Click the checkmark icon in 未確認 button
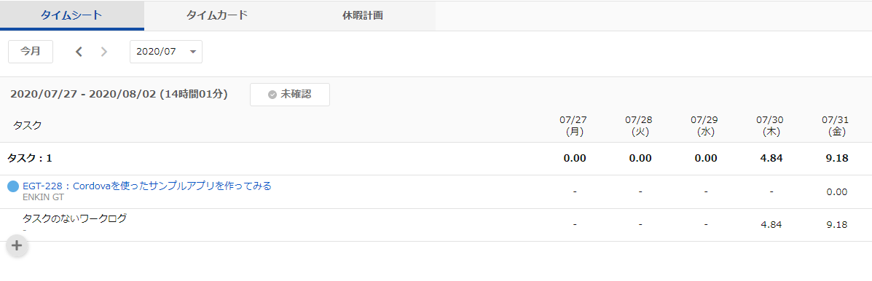This screenshot has height=281, width=872. [x=272, y=95]
